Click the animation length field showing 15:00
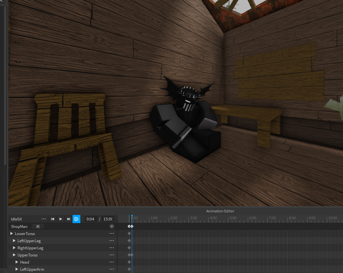The height and width of the screenshot is (273, 343). [108, 219]
